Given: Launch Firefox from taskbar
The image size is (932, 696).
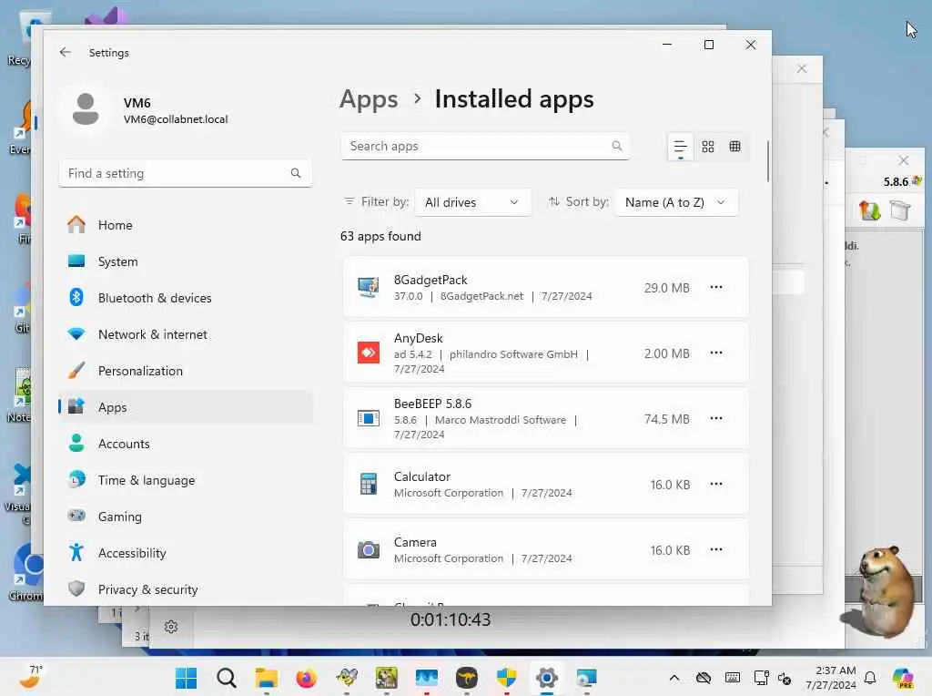Looking at the screenshot, I should (306, 678).
